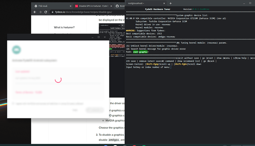Viewport: 255px width, 146px height.
Task: Click 'System graphic device list:' heading
Action: (x=192, y=15)
